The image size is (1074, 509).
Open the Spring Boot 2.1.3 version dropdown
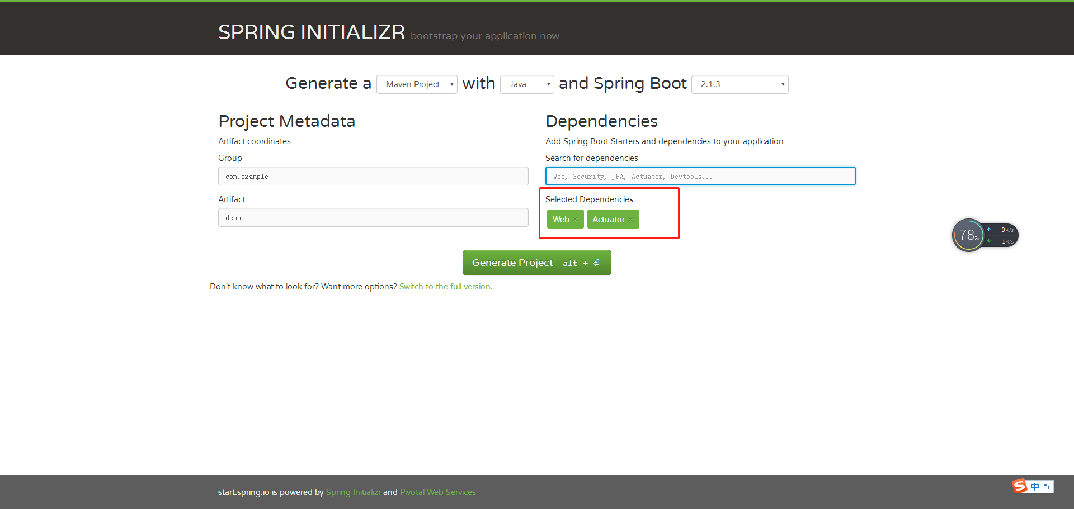(740, 84)
